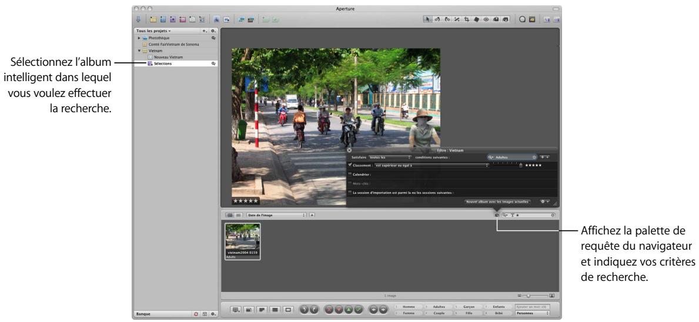This screenshot has width=699, height=322.
Task: Enable the session d'importation criterion checkbox
Action: tap(350, 192)
